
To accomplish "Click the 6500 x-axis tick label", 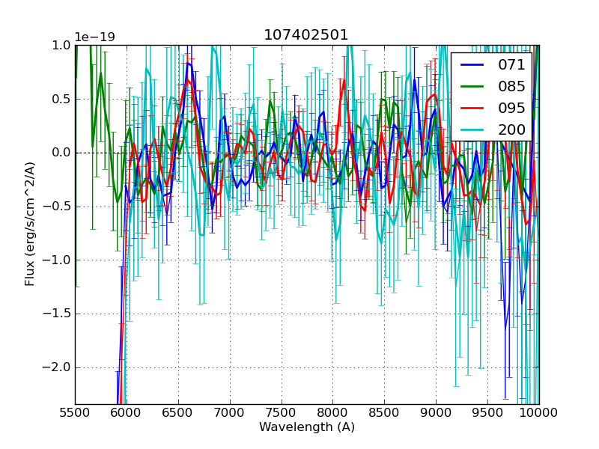I will 178,412.
